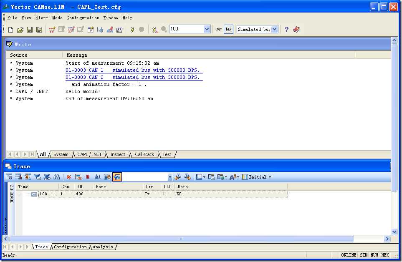Screen dimensions: 402x262
Task: Click the clear-list icon with red X in Trace
Action: tap(78, 177)
